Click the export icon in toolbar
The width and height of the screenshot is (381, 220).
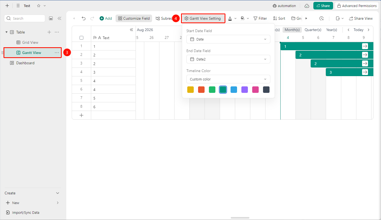338,18
